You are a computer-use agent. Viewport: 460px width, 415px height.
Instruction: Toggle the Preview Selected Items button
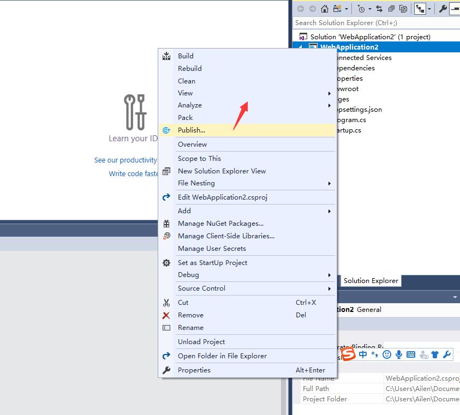click(454, 9)
